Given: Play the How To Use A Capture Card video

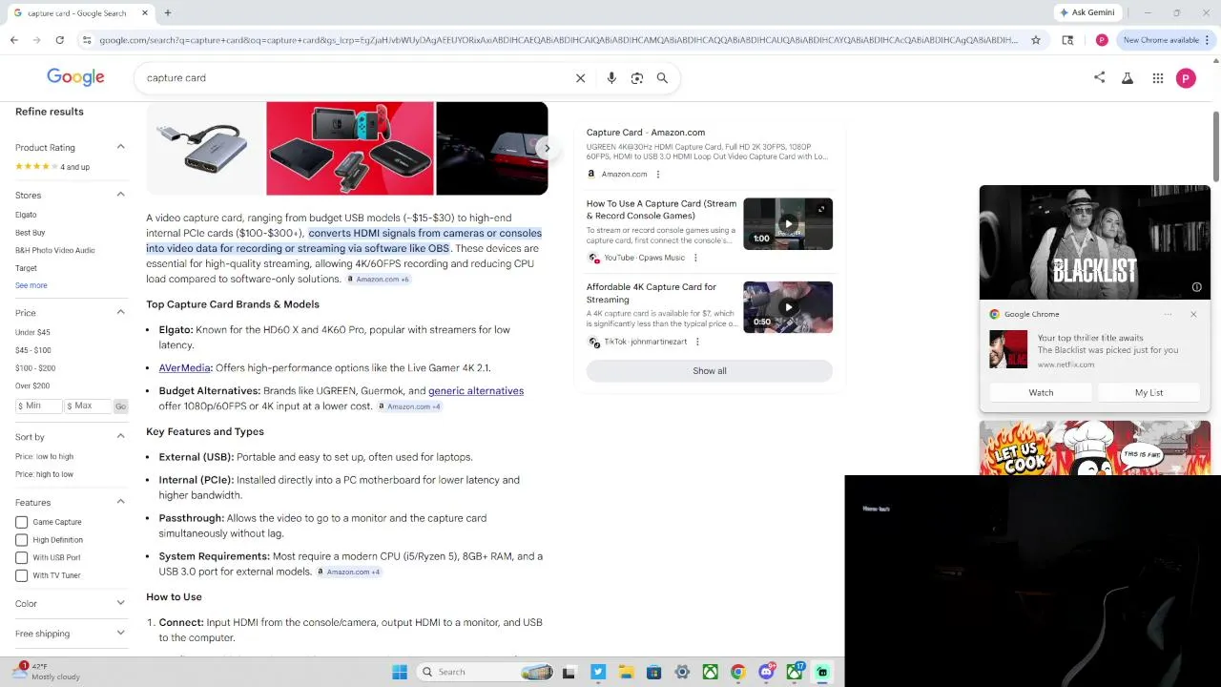Looking at the screenshot, I should click(x=788, y=224).
